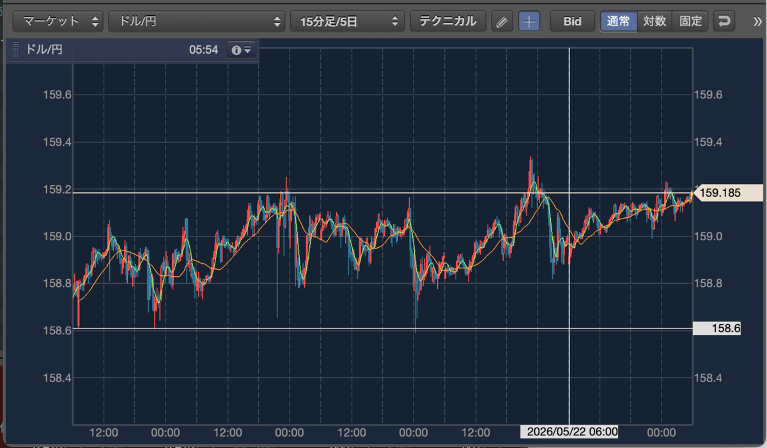Click the first 12:00 time axis label

(x=104, y=432)
